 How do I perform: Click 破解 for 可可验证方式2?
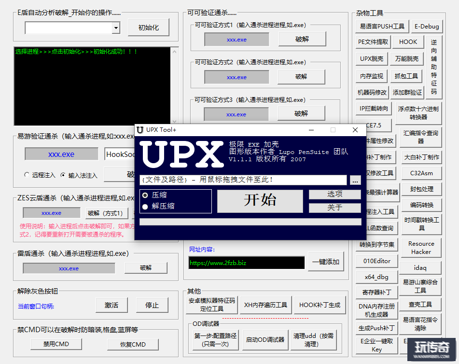click(x=301, y=77)
